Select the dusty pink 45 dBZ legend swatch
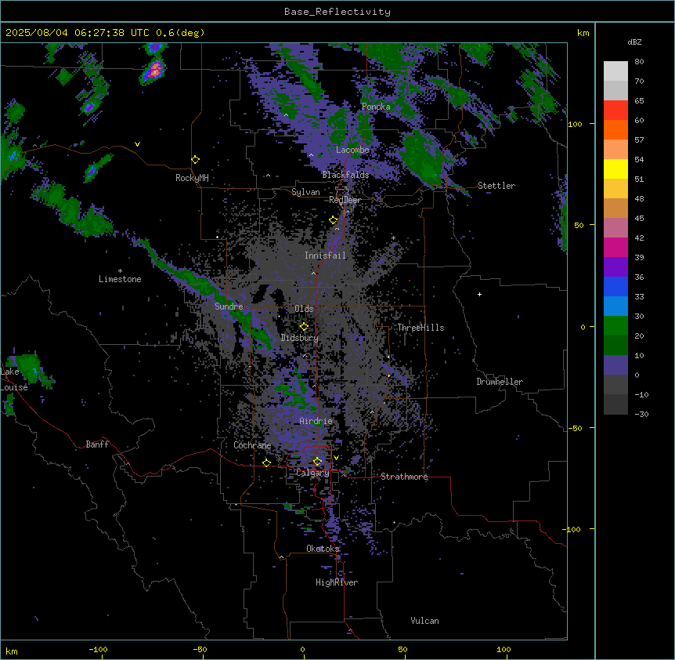 (615, 228)
